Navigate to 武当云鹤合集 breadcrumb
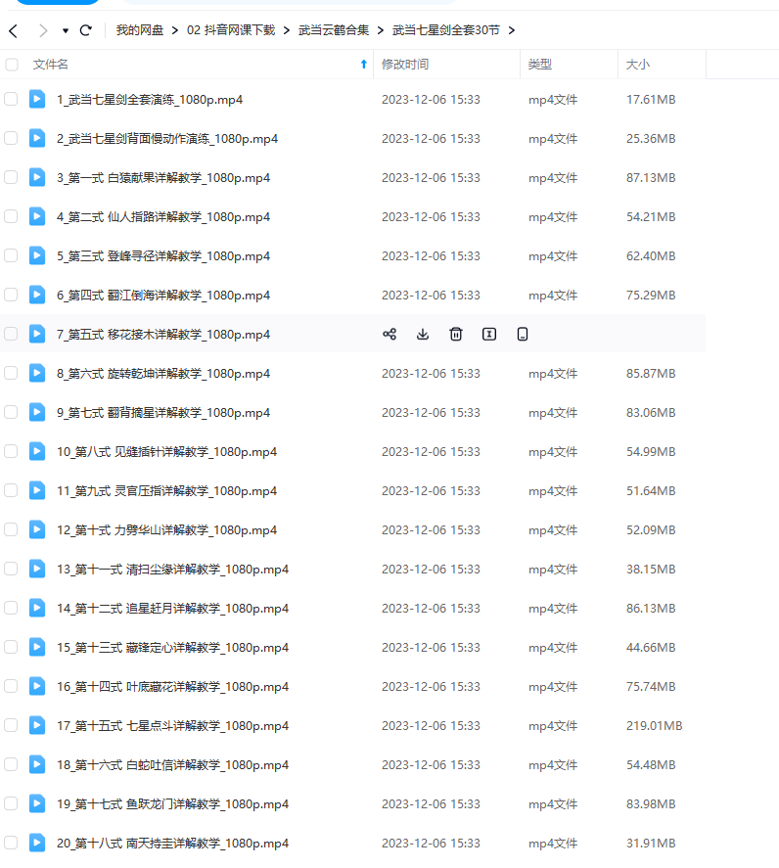The height and width of the screenshot is (868, 779). pos(334,30)
